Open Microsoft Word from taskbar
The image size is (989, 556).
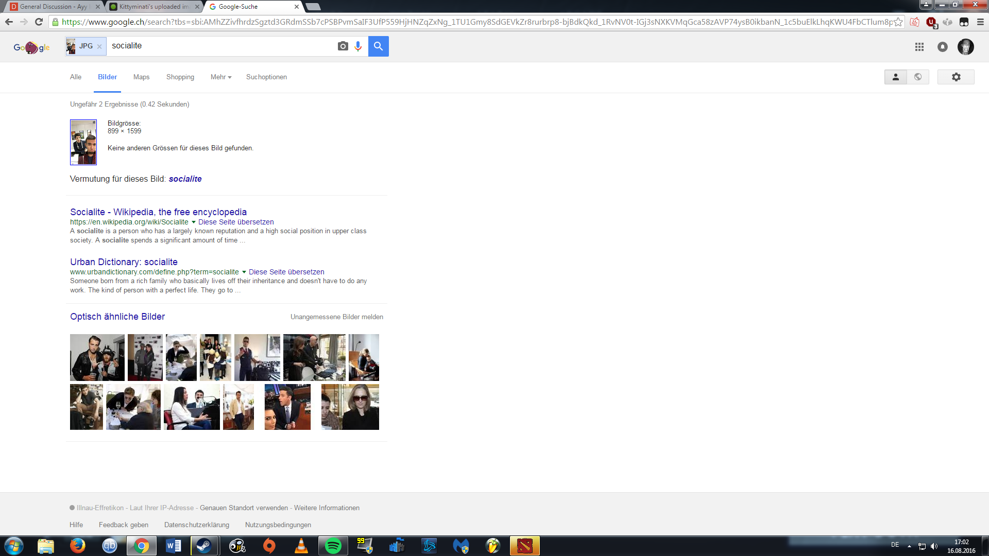pyautogui.click(x=174, y=546)
